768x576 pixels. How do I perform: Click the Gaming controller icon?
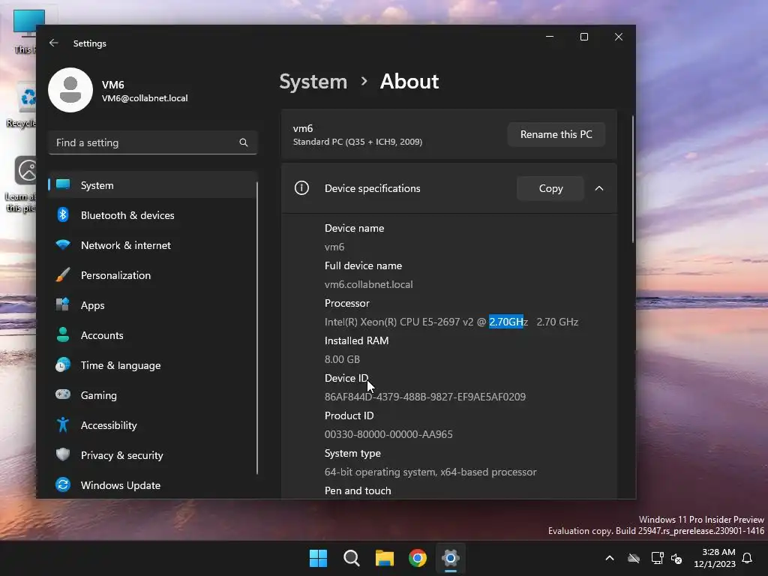coord(63,394)
